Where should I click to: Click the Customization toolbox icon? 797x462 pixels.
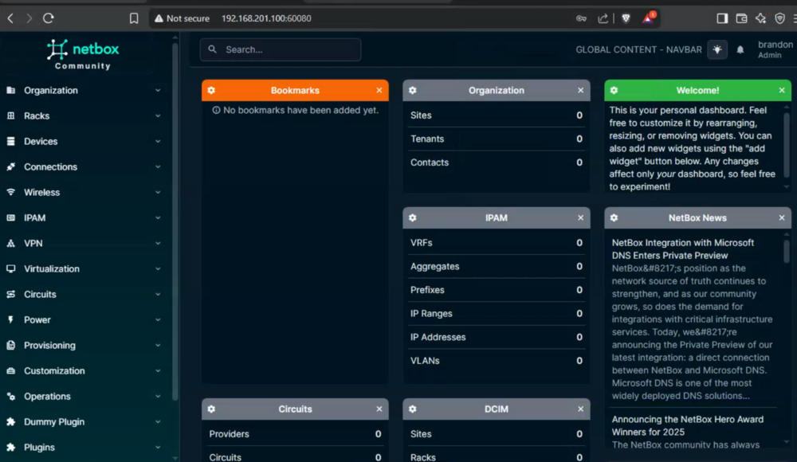coord(10,371)
